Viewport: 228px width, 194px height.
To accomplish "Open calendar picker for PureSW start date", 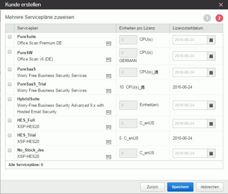I will pyautogui.click(x=211, y=56).
